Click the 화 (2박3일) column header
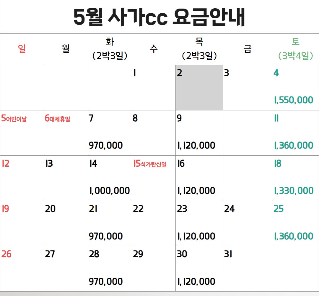The height and width of the screenshot is (296, 319). click(110, 49)
